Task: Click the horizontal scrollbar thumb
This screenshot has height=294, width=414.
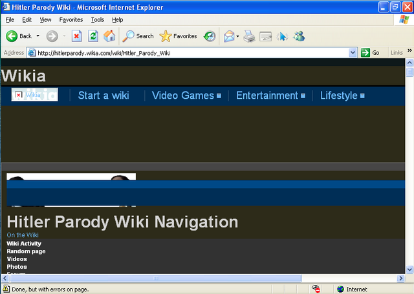Action: click(x=155, y=278)
